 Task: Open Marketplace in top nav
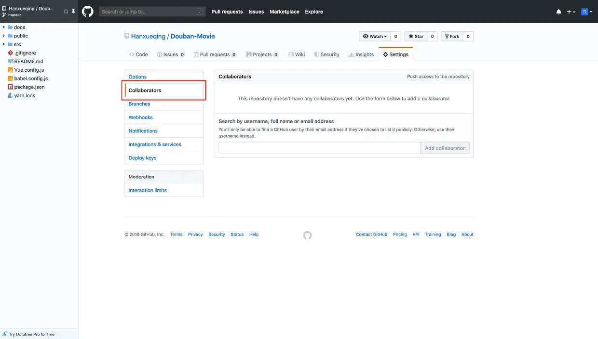coord(285,12)
